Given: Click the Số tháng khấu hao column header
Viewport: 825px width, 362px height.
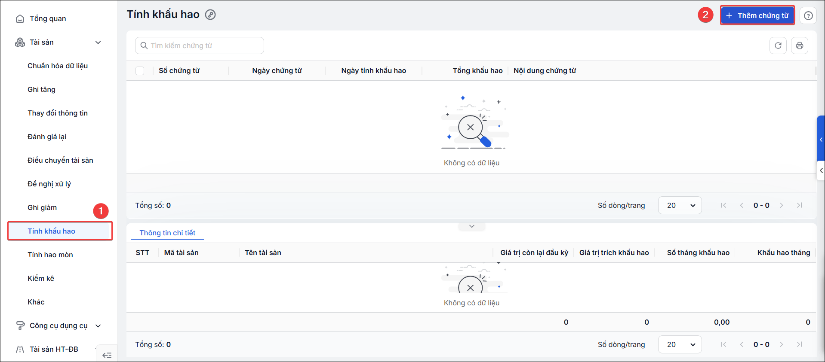Looking at the screenshot, I should pos(698,253).
